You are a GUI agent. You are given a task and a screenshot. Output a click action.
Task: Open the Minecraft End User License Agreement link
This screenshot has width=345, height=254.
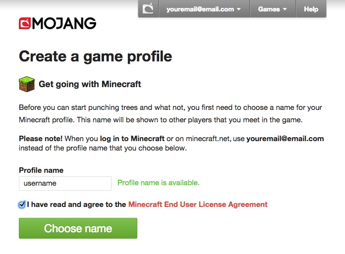(x=198, y=204)
